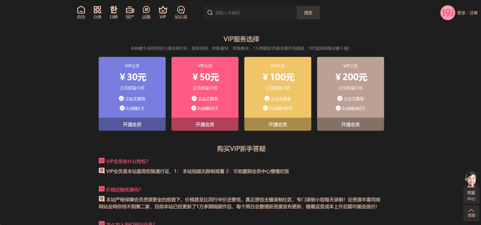Select the VIP crown icon
This screenshot has width=481, height=225.
(x=162, y=10)
